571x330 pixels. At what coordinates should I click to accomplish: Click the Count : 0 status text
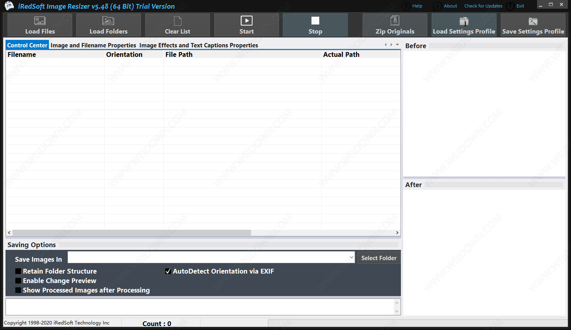[x=157, y=324]
